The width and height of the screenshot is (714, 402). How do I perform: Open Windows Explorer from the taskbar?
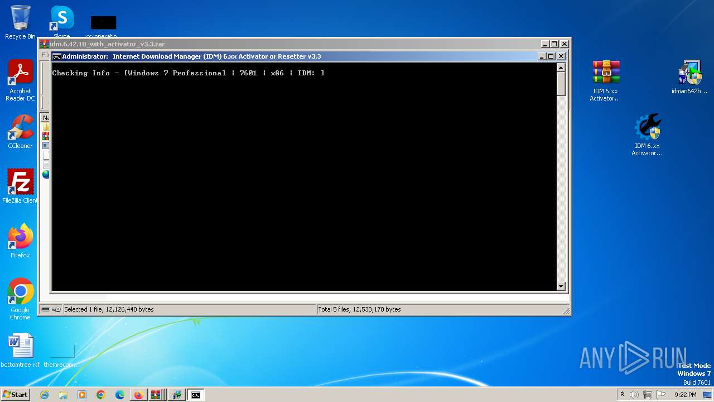click(x=63, y=395)
